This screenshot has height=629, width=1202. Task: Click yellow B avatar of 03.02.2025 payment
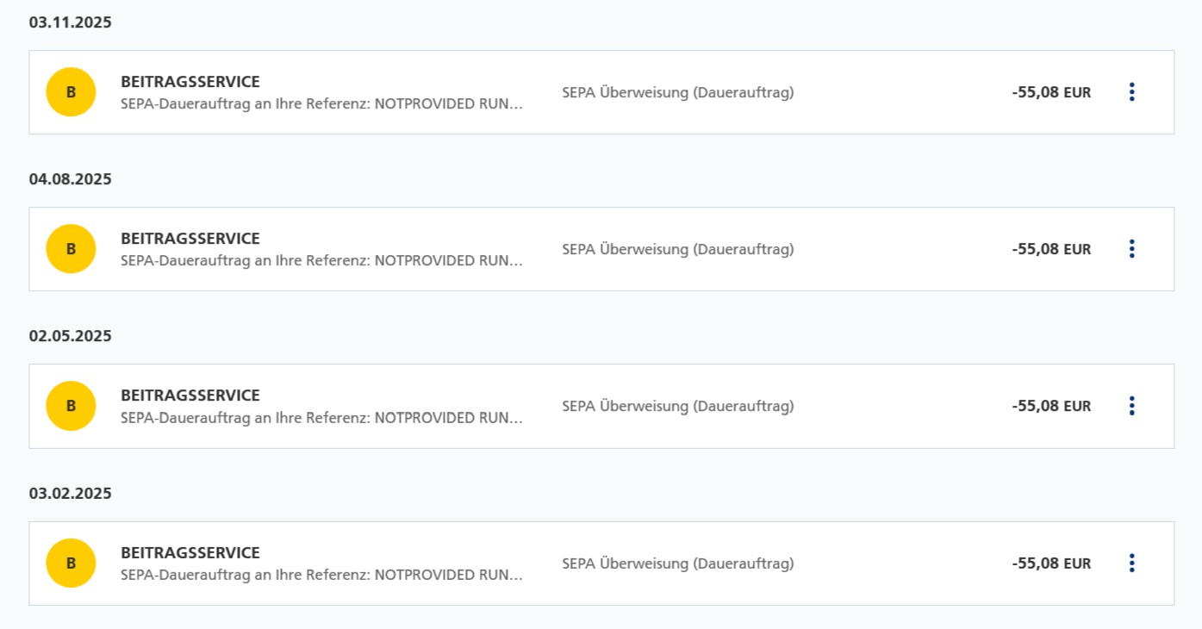click(71, 564)
